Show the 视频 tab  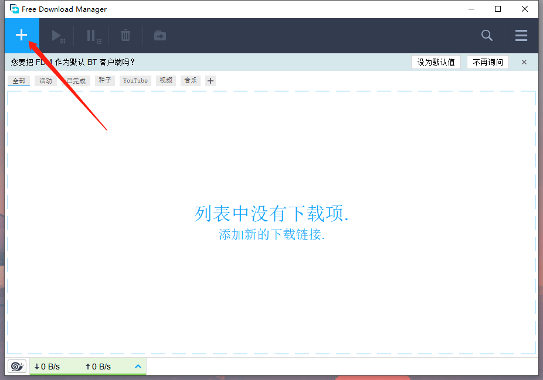(166, 81)
